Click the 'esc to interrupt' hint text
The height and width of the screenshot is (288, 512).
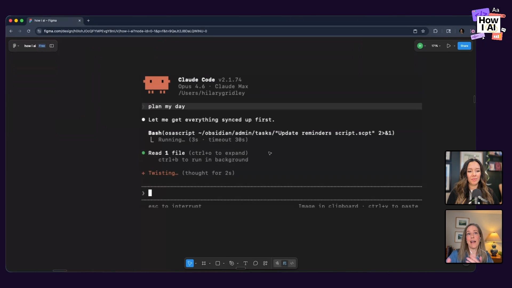click(x=175, y=206)
